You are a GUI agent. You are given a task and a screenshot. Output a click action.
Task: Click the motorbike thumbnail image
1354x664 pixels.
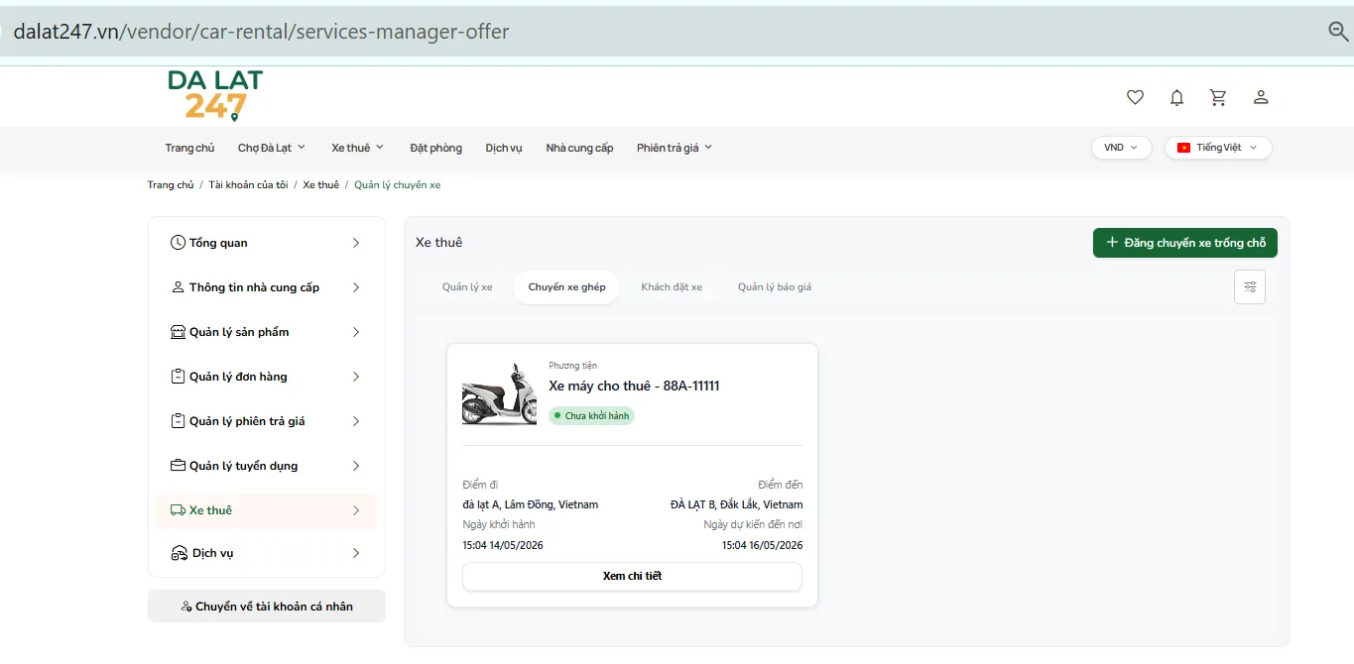point(499,393)
